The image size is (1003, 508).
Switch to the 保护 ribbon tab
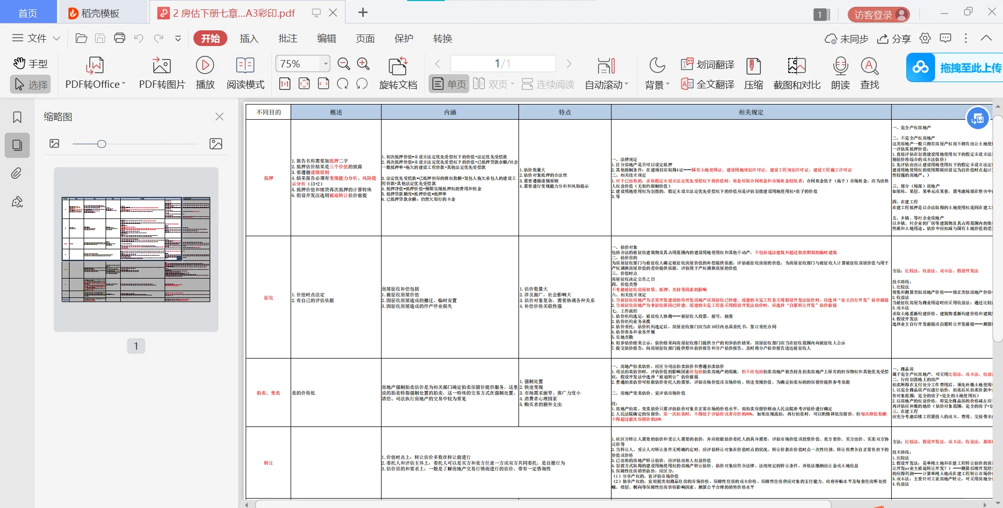(x=403, y=38)
